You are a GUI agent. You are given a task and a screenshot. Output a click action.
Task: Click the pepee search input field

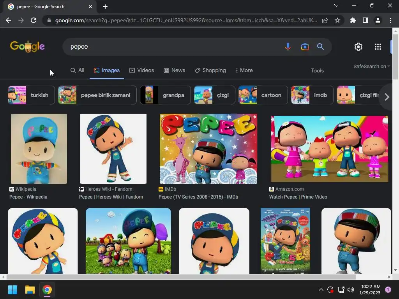[173, 47]
